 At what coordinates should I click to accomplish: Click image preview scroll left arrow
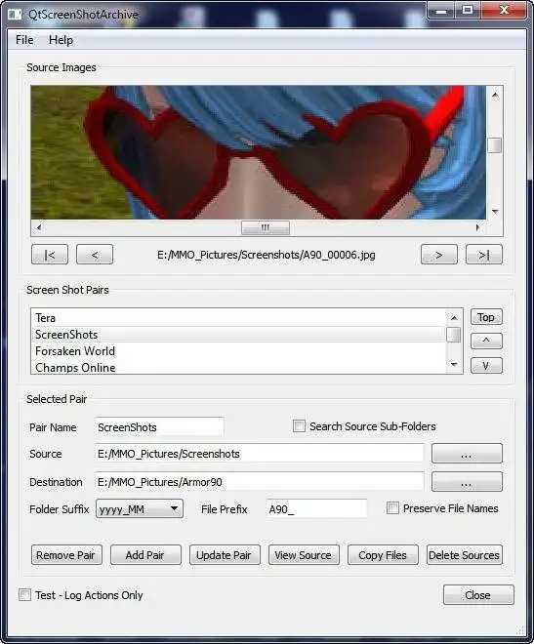tap(39, 227)
